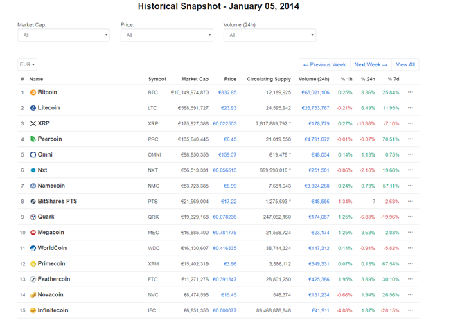
Task: Click the XRP logo icon
Action: click(x=33, y=123)
